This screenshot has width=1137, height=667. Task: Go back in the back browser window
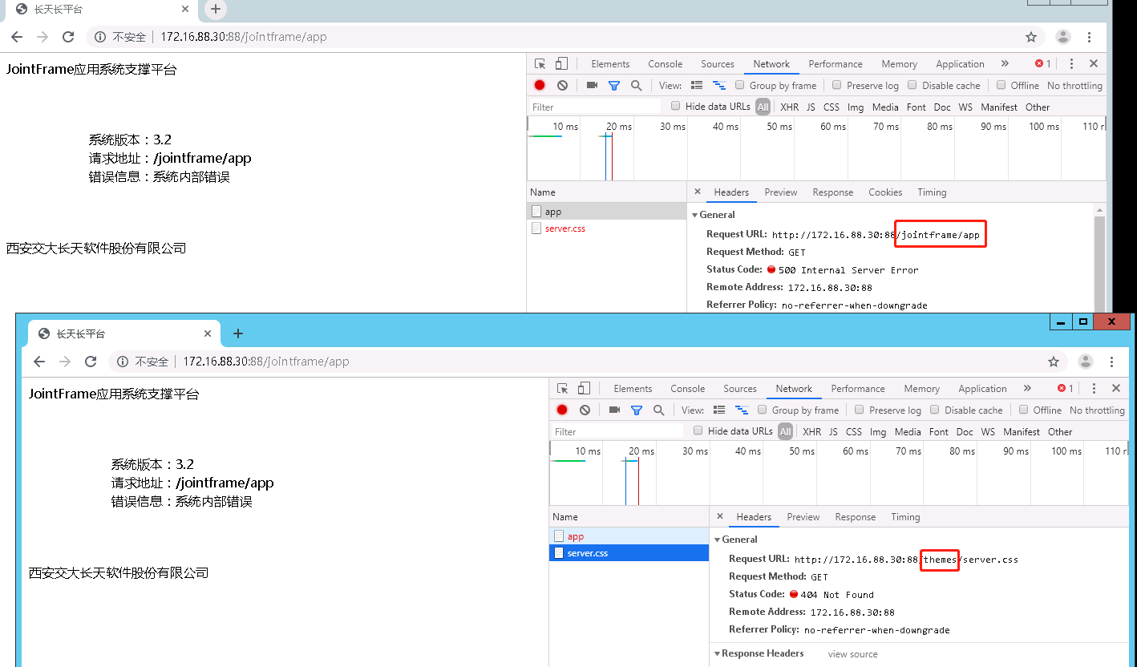click(x=17, y=37)
